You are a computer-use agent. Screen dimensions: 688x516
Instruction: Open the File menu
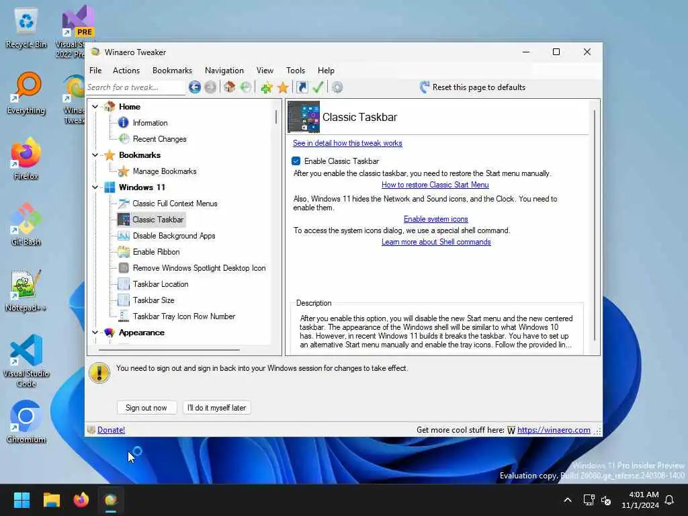click(95, 70)
